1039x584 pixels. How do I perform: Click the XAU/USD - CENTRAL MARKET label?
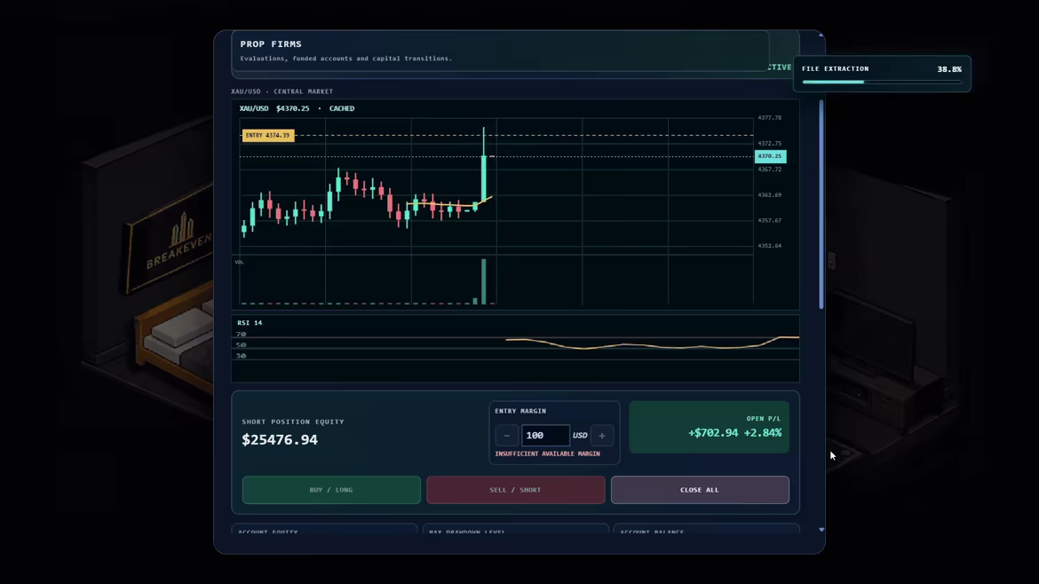point(282,91)
